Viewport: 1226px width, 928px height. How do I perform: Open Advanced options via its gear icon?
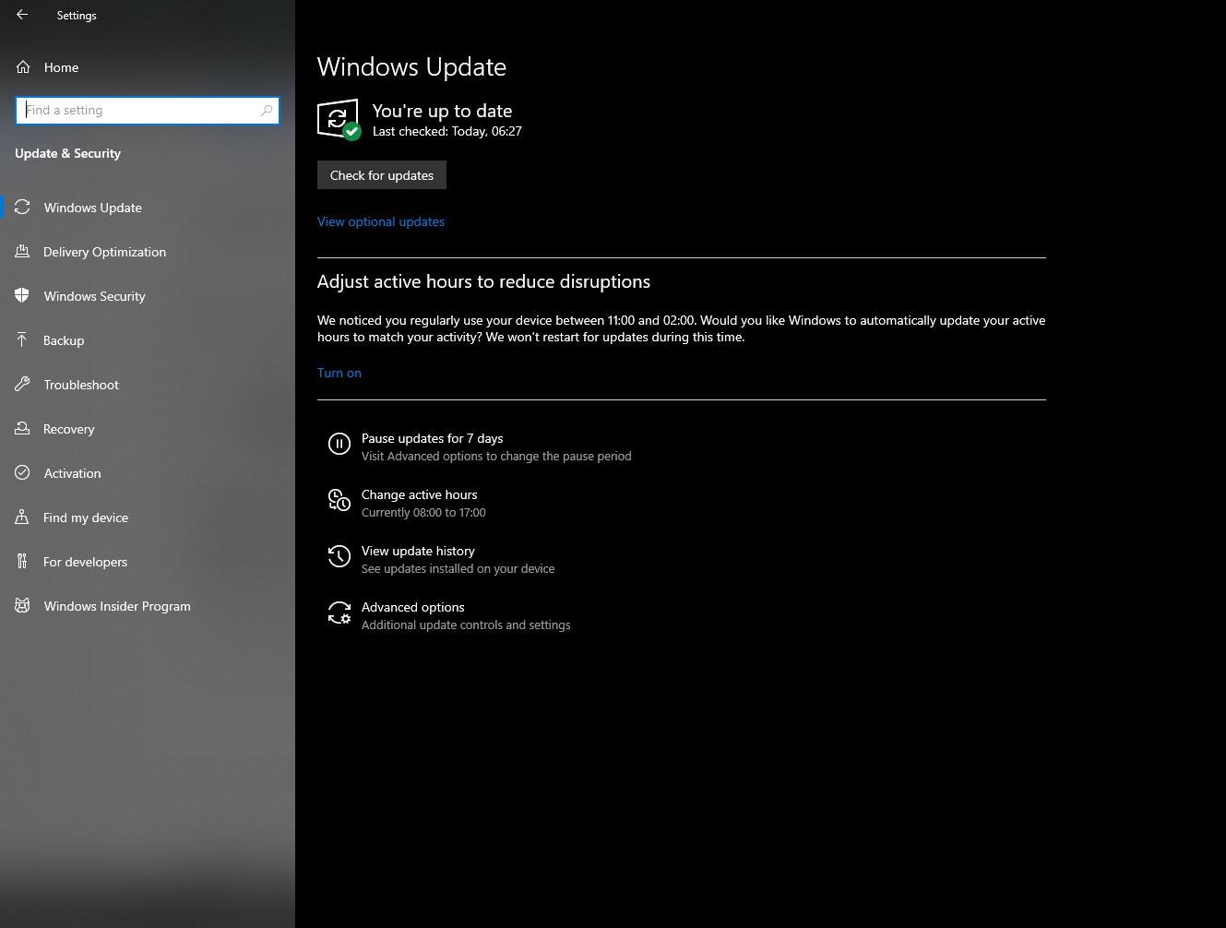point(339,613)
